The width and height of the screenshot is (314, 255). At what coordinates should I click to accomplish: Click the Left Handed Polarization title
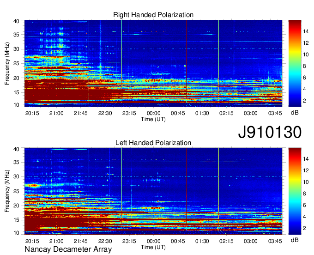(153, 143)
